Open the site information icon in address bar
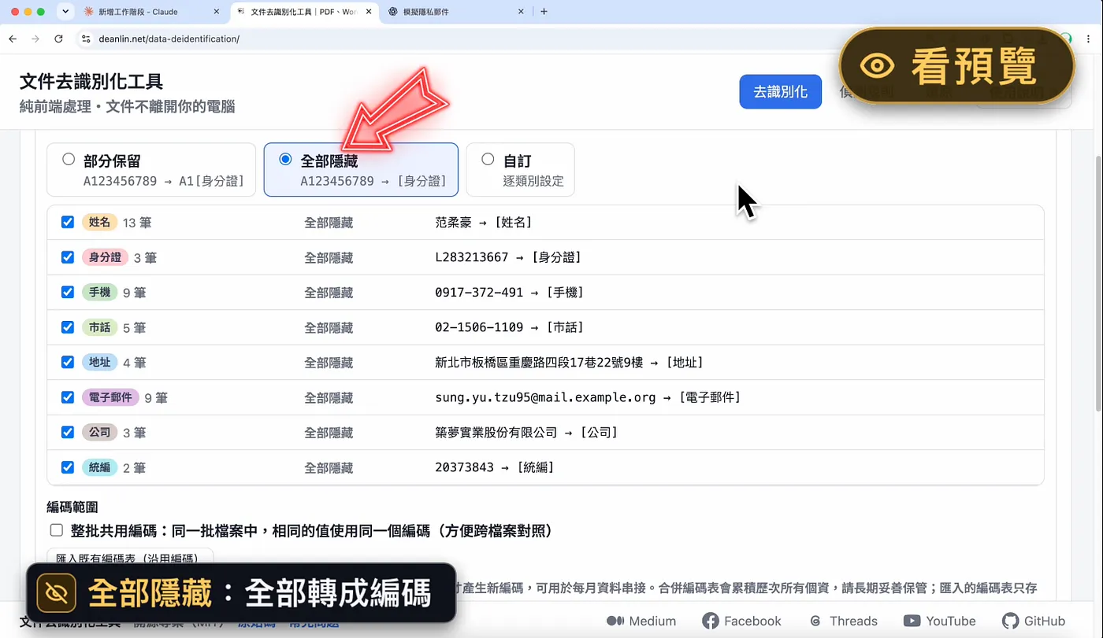This screenshot has width=1103, height=638. pos(86,39)
